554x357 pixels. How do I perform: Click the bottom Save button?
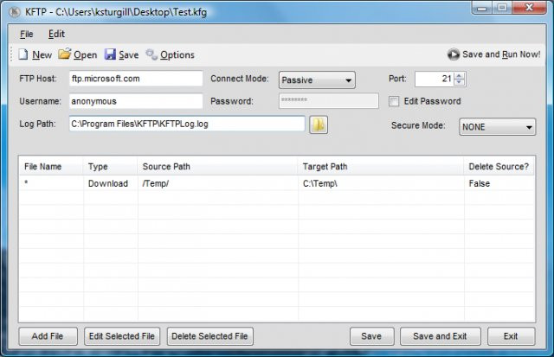pos(371,336)
